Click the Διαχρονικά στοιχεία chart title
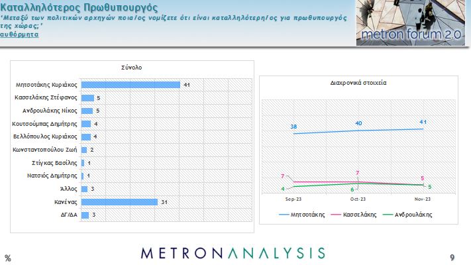 pyautogui.click(x=358, y=84)
